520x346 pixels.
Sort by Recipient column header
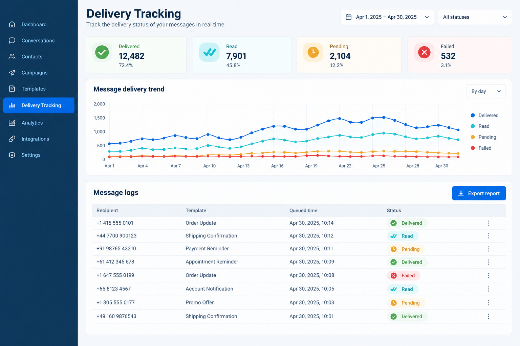click(x=107, y=211)
